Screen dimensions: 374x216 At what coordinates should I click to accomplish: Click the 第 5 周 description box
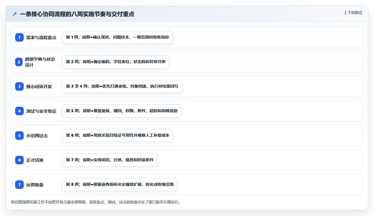[x=122, y=111]
